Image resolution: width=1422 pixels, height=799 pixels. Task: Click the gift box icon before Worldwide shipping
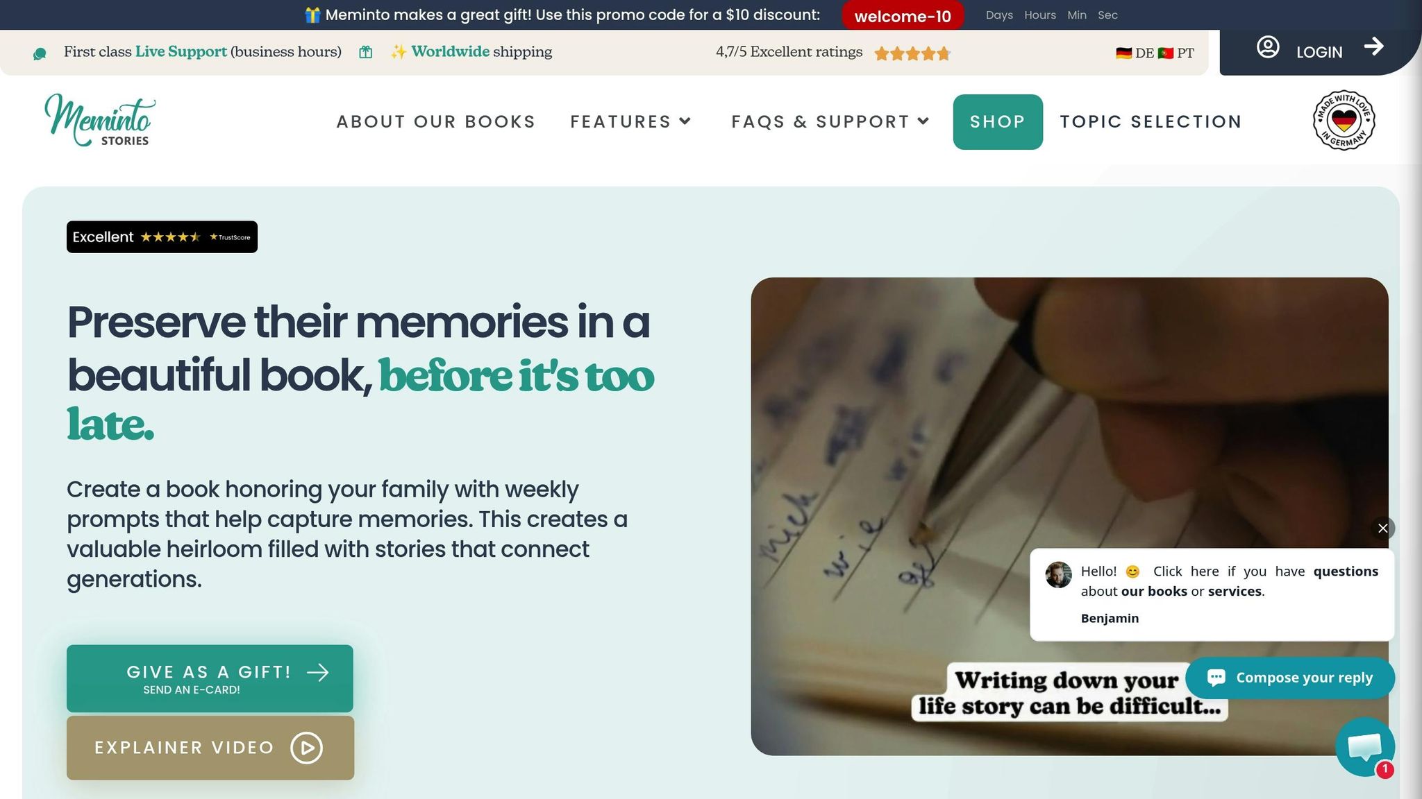pyautogui.click(x=366, y=52)
